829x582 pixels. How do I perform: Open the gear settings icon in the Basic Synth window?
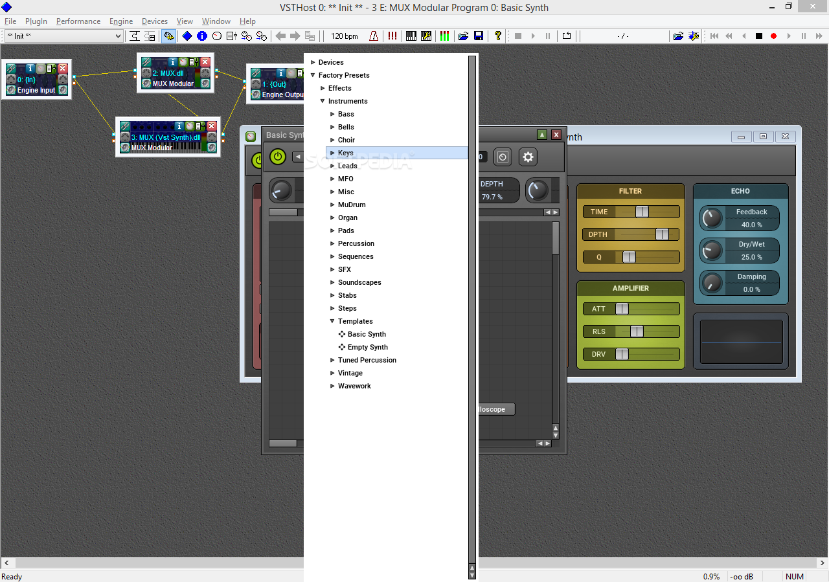[528, 157]
